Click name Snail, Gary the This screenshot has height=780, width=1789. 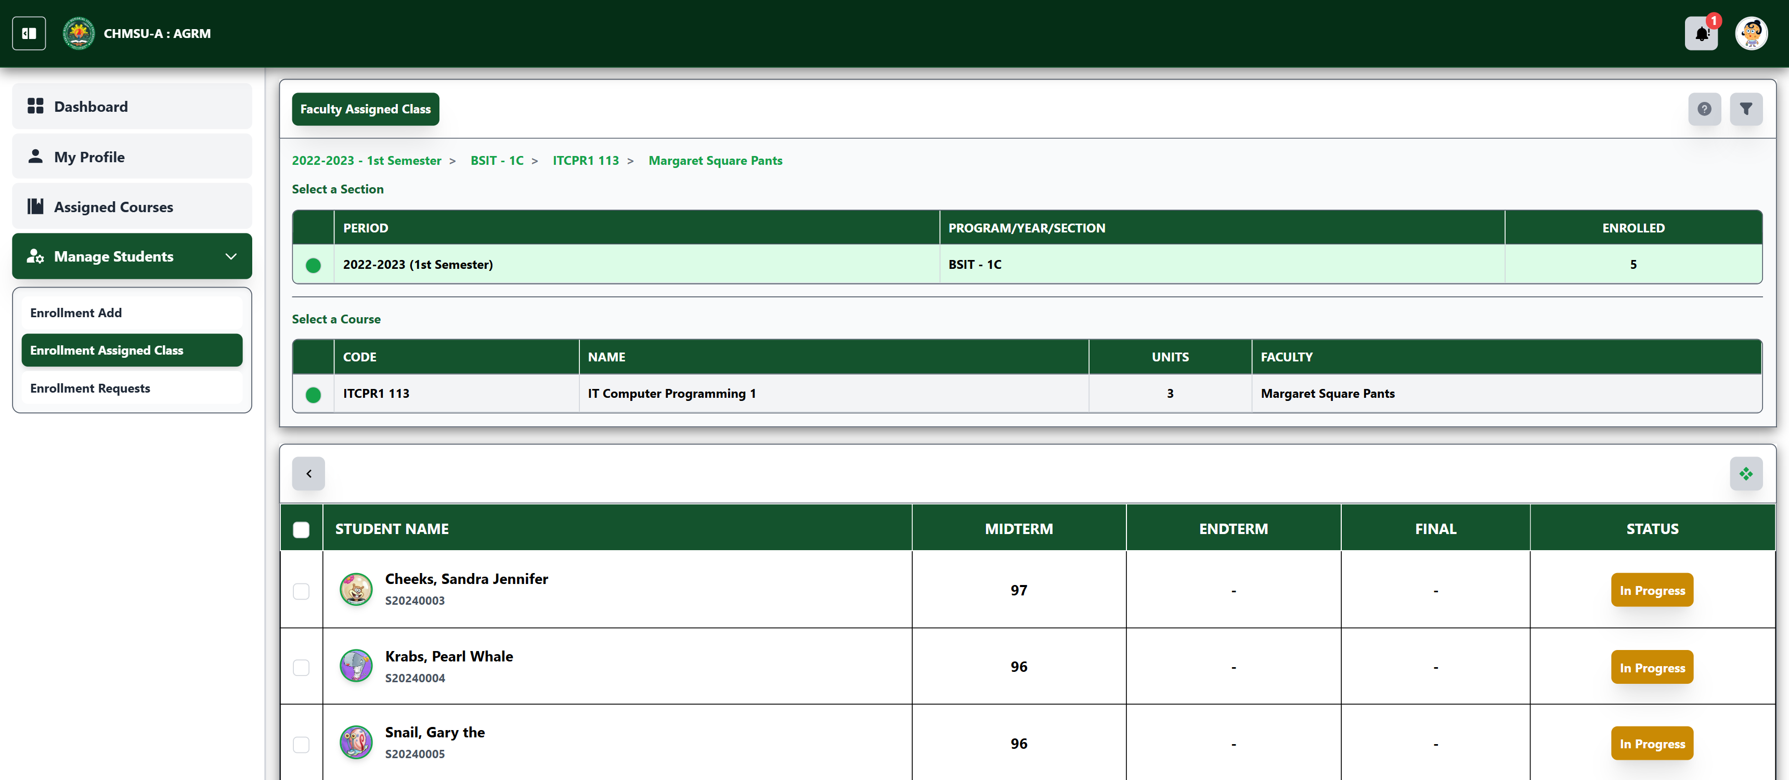coord(435,732)
